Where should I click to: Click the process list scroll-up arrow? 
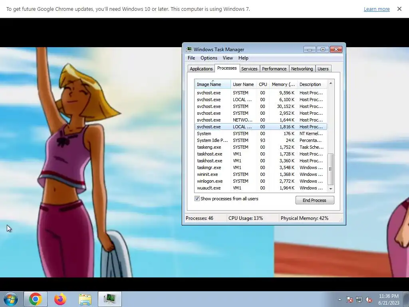(331, 83)
